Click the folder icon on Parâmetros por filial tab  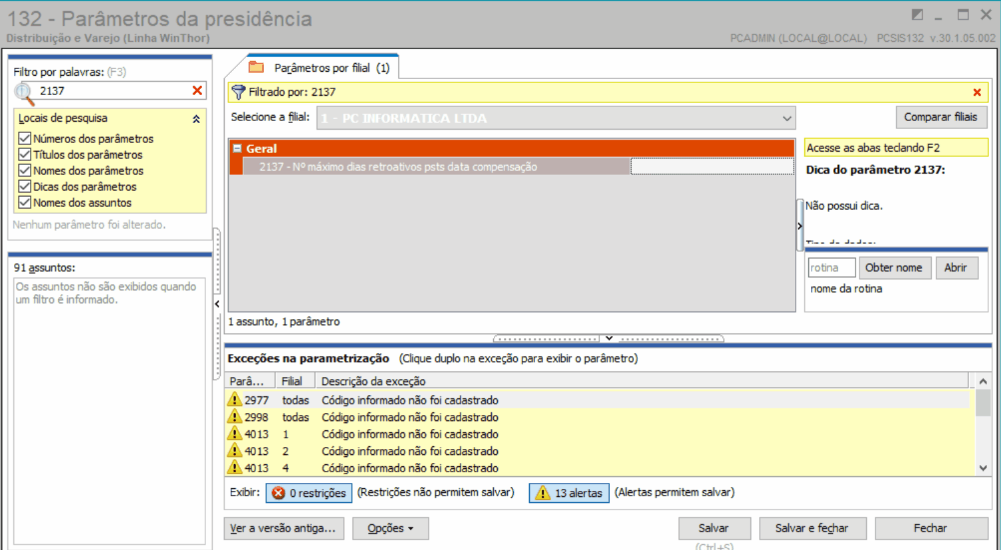(256, 67)
